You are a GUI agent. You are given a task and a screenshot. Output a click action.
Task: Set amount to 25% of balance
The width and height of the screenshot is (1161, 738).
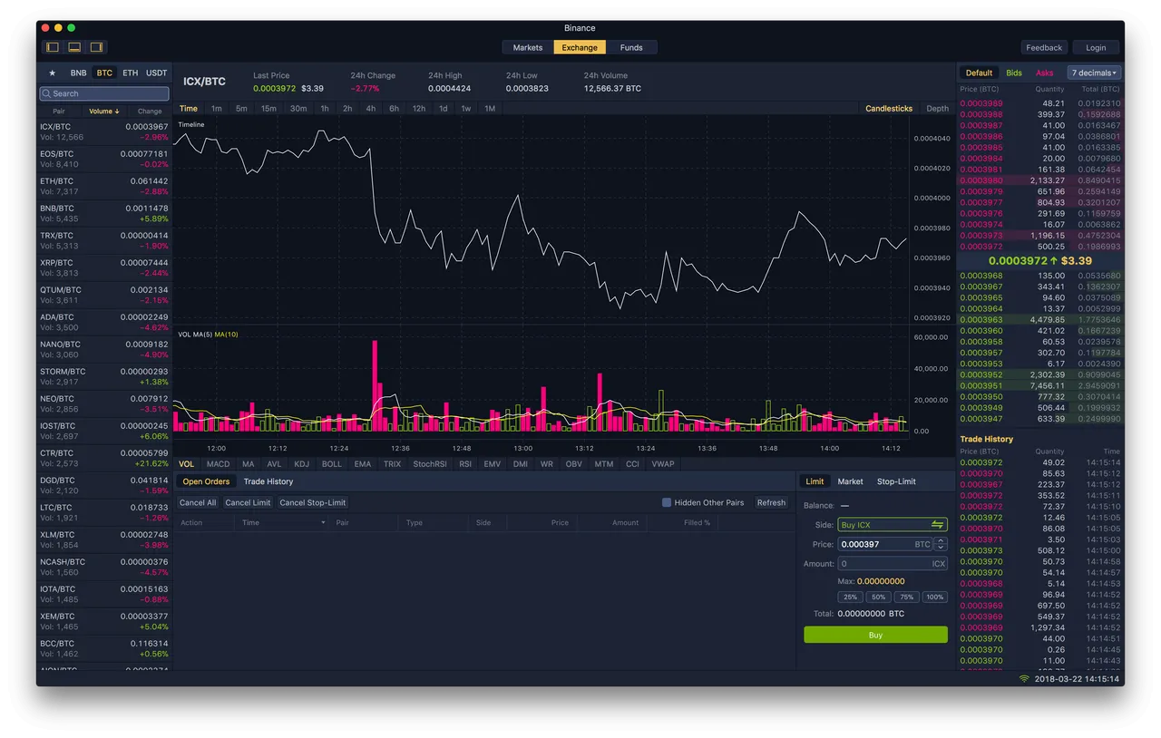850,597
